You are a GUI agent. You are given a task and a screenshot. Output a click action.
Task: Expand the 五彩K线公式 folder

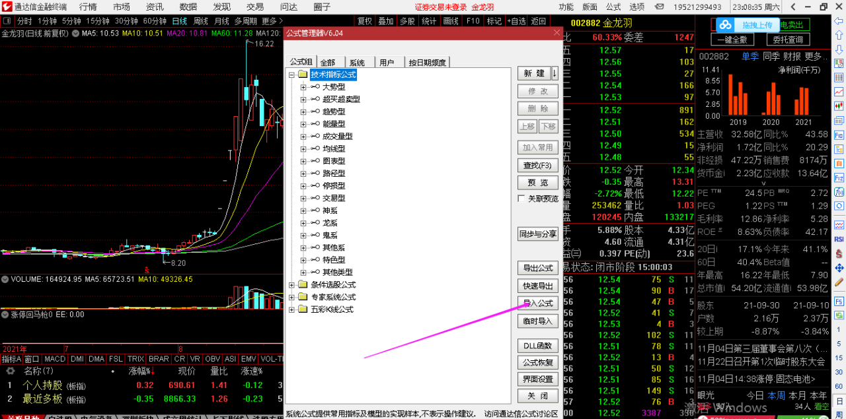coord(291,309)
